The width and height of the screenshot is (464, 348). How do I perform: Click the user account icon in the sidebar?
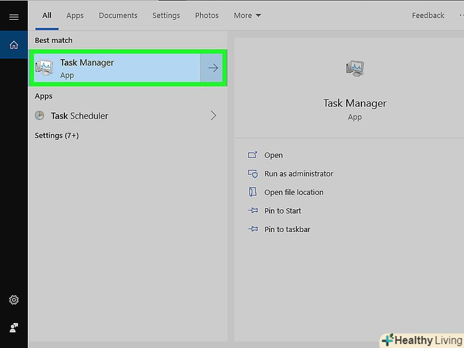(x=13, y=328)
